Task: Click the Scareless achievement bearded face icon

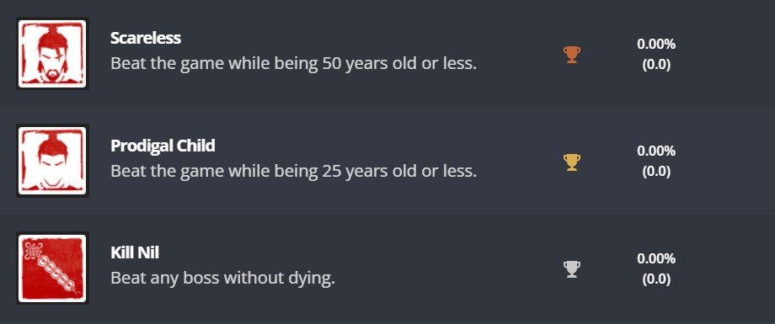Action: coord(52,53)
